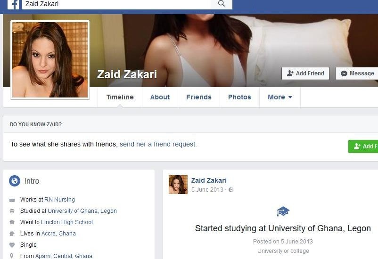Click the location pin icon for hometown
Viewport: 378px width, 259px height.
click(x=12, y=256)
